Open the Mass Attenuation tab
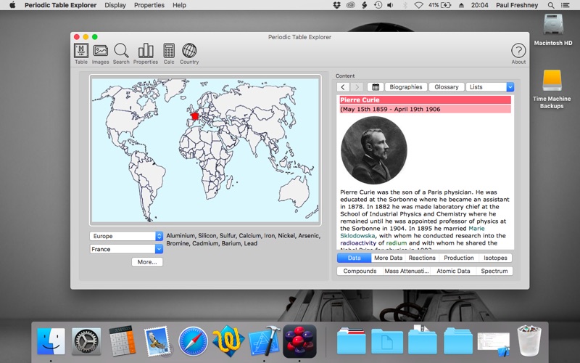 tap(407, 271)
